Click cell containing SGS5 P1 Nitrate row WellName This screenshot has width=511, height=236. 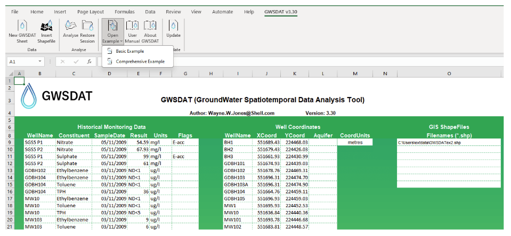tap(40, 142)
